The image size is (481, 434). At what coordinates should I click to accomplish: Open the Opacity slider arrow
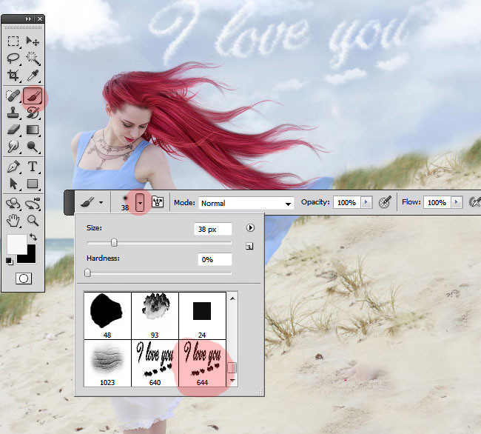(x=366, y=202)
